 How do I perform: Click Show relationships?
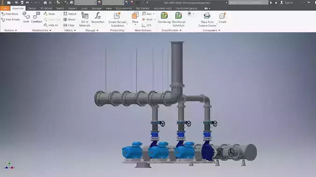50,14
